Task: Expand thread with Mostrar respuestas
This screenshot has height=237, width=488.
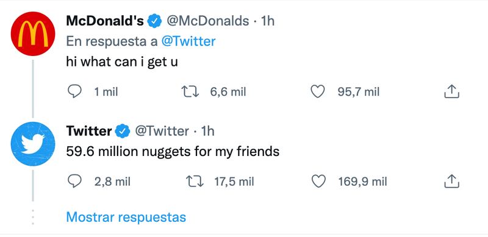Action: tap(126, 217)
